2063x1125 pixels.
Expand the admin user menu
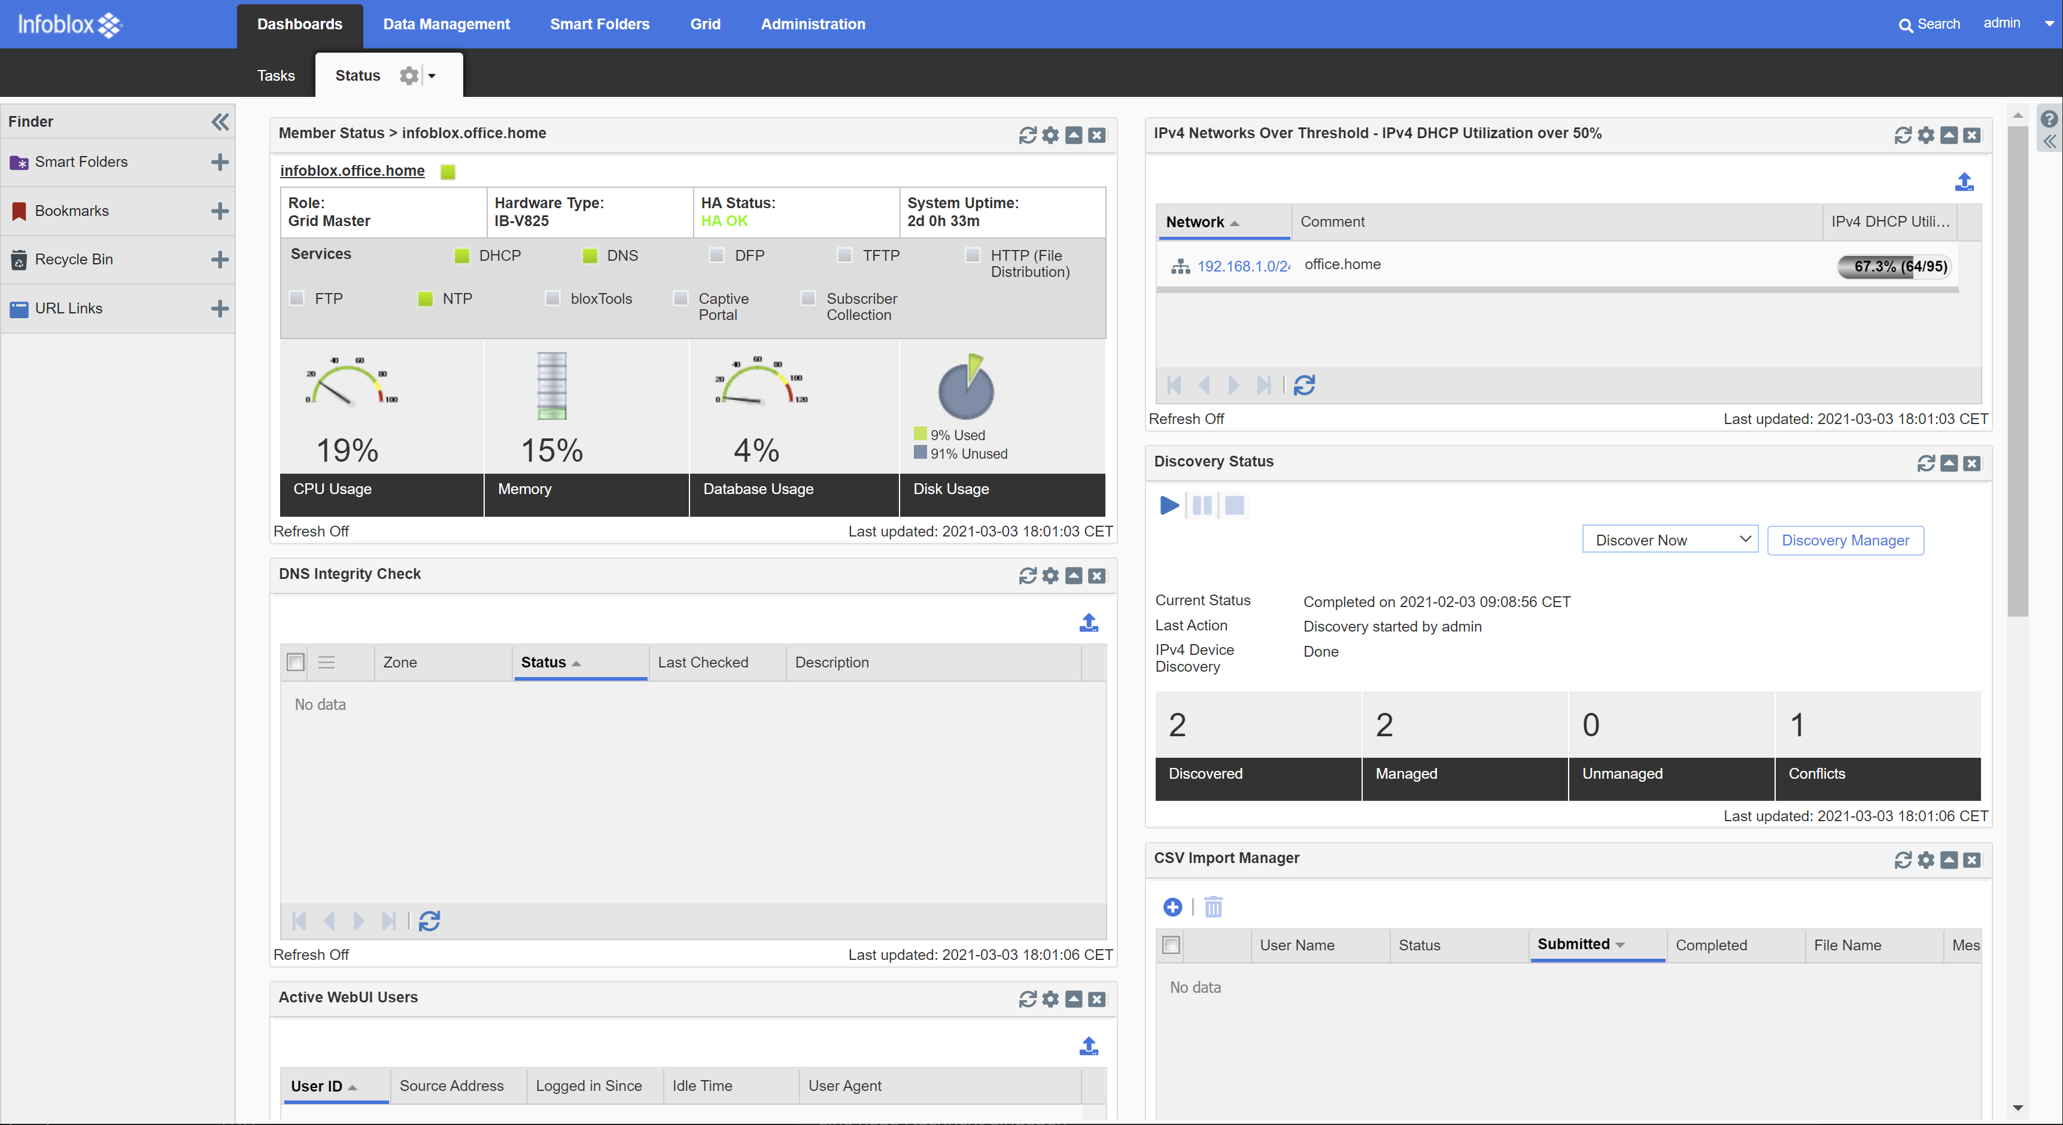[2049, 23]
